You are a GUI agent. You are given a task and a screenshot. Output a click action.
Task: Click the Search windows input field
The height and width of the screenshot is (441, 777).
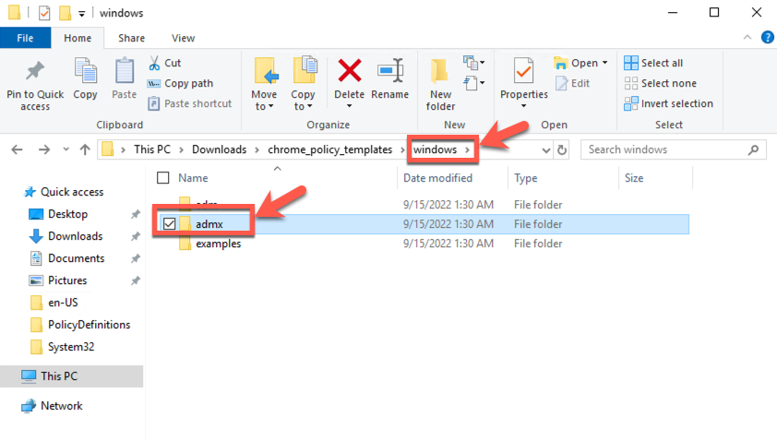(x=669, y=149)
